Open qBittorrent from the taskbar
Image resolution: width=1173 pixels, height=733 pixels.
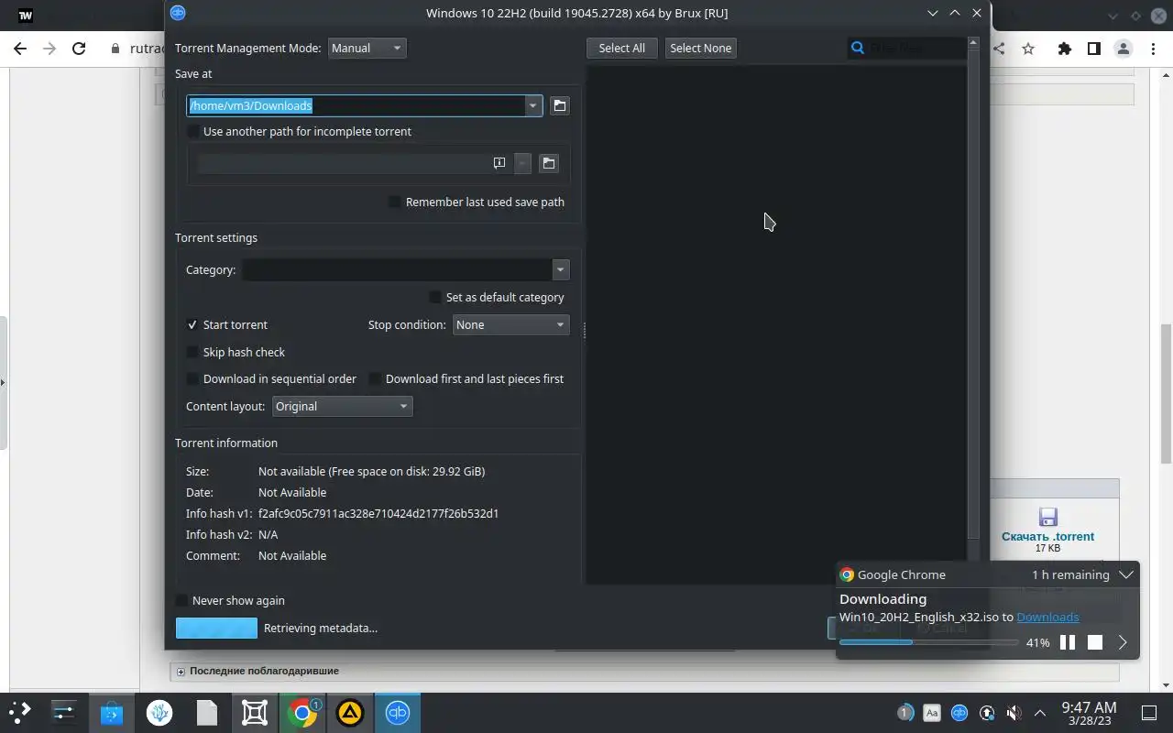click(x=398, y=713)
